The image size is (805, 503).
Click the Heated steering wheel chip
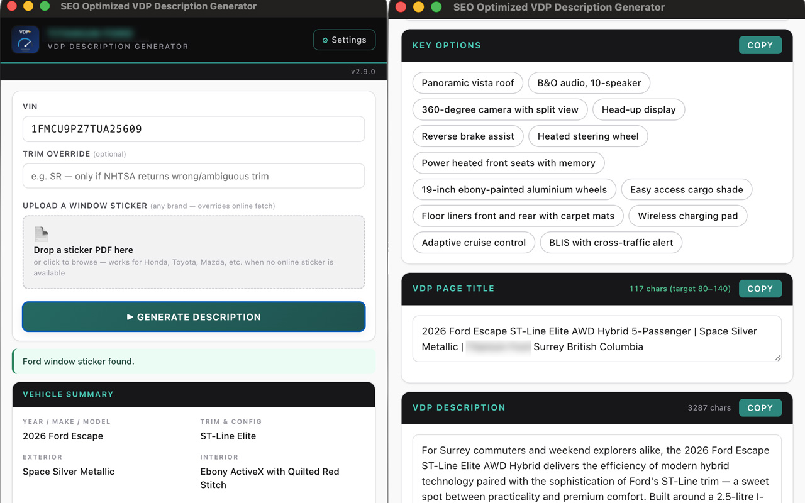point(588,136)
